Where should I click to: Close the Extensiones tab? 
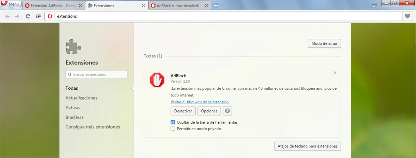pos(143,6)
